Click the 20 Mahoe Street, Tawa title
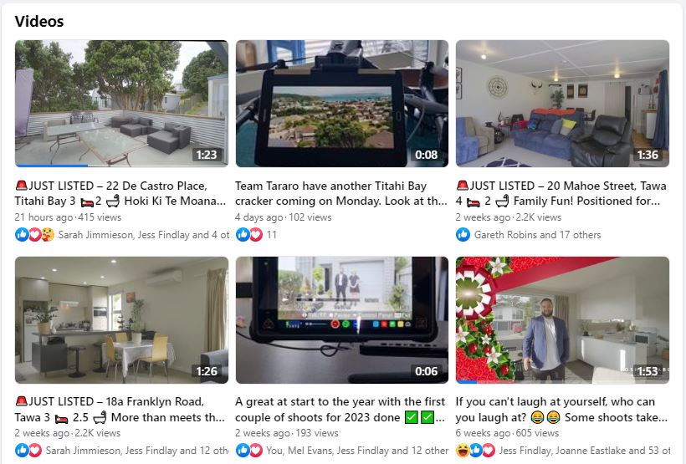686x464 pixels. click(561, 193)
